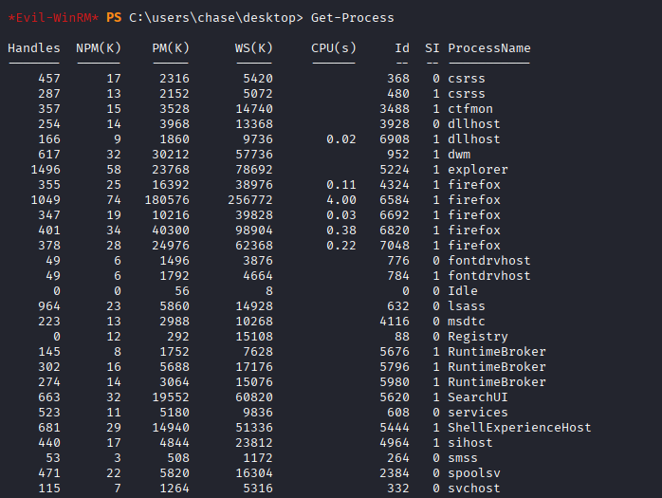
Task: Click the WS(K) column header
Action: tap(254, 48)
